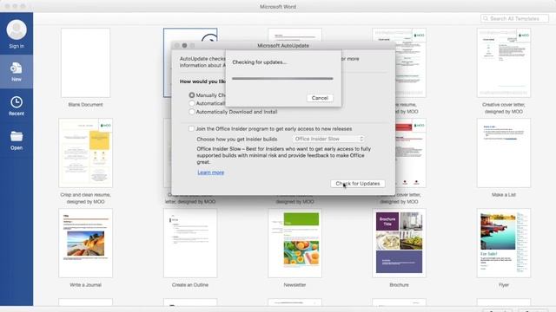This screenshot has width=556, height=312.
Task: Select the Write a Journal template
Action: pos(85,243)
